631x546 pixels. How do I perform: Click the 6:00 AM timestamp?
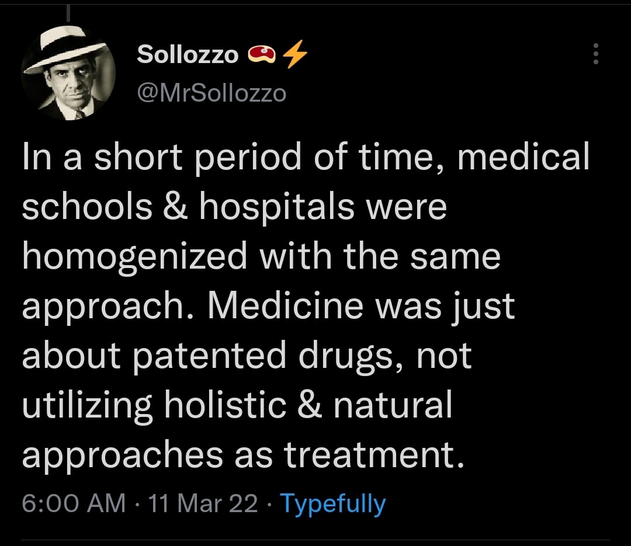click(73, 503)
